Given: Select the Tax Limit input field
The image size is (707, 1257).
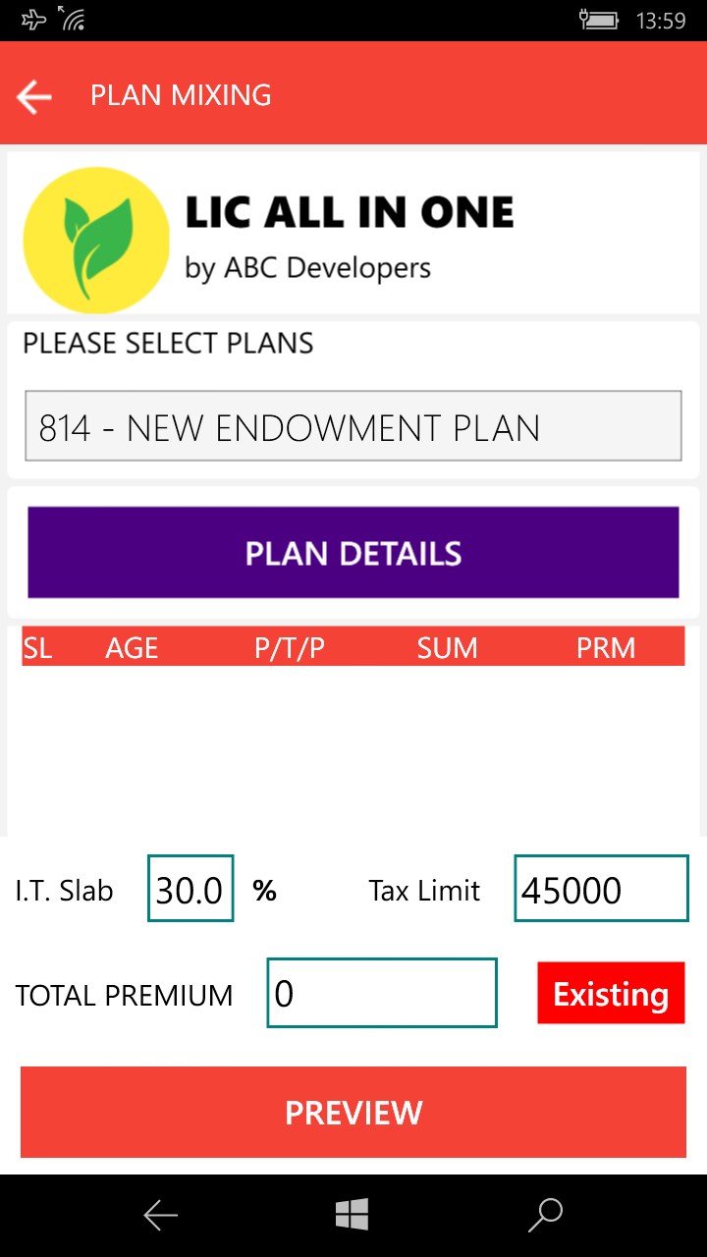Looking at the screenshot, I should (601, 889).
